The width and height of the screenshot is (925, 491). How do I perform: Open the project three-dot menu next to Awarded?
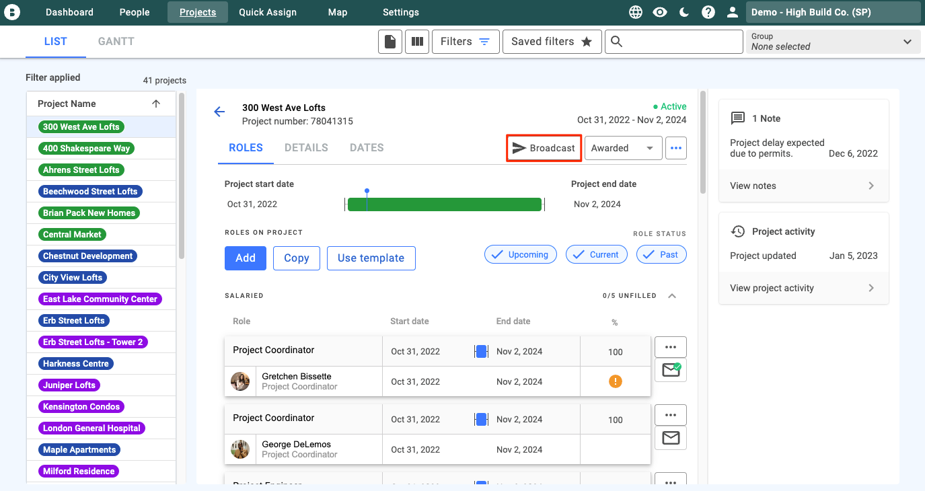[676, 148]
